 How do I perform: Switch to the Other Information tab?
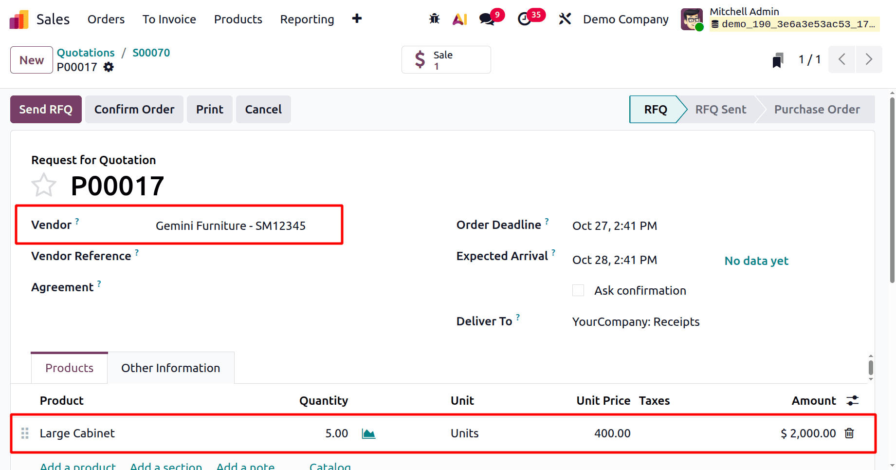[x=170, y=368]
